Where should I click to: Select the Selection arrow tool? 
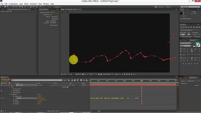(x=2, y=7)
